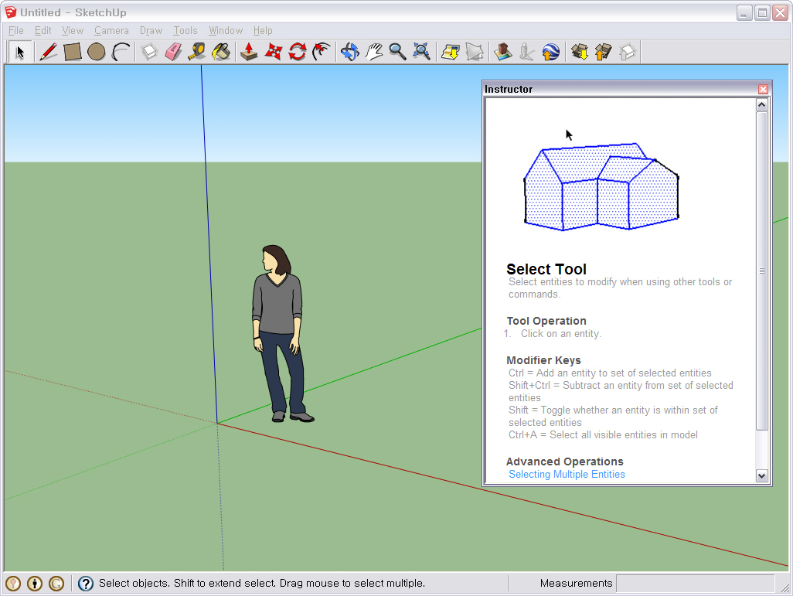This screenshot has height=596, width=793.
Task: Open the Edit menu
Action: coord(43,30)
